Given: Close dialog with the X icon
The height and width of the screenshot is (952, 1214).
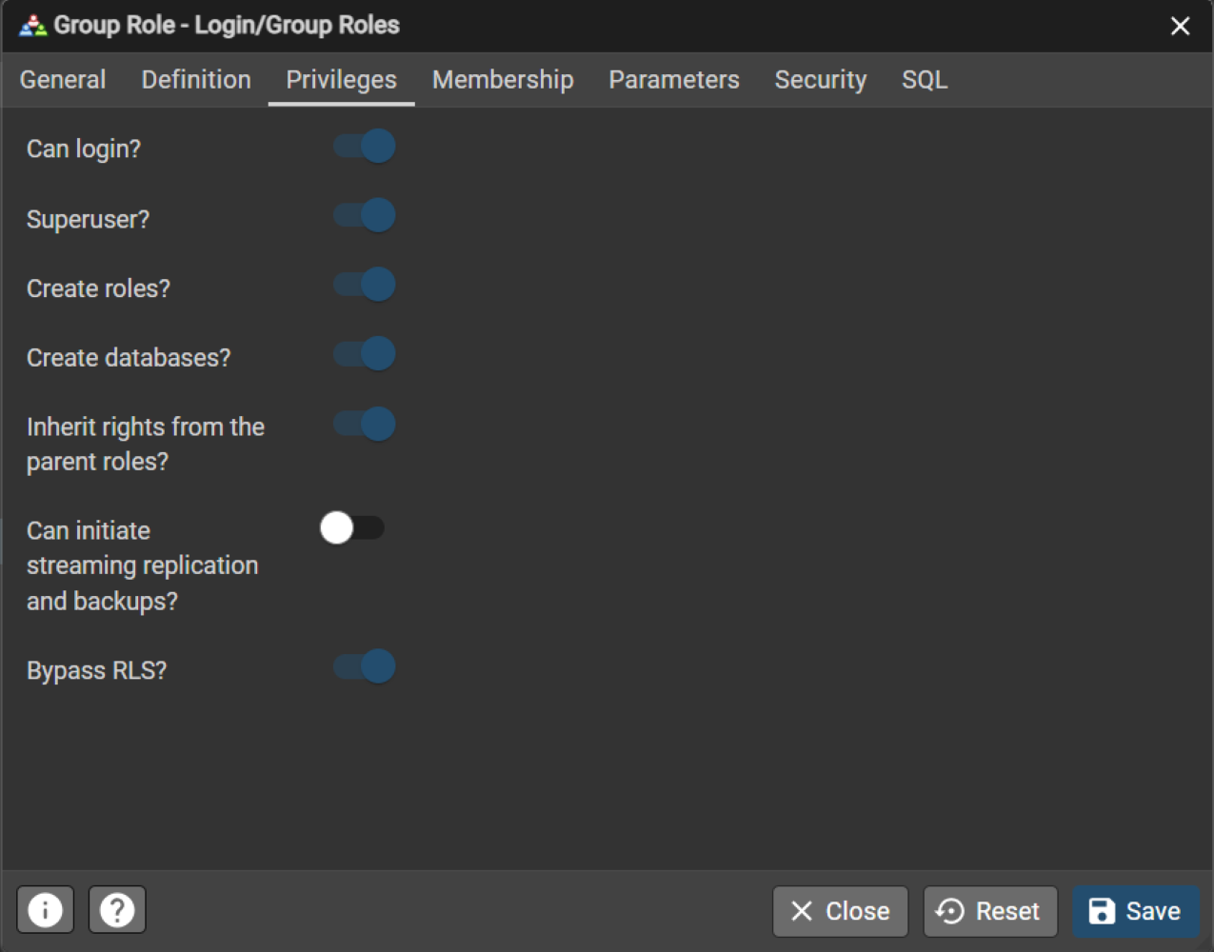Looking at the screenshot, I should click(x=1180, y=26).
